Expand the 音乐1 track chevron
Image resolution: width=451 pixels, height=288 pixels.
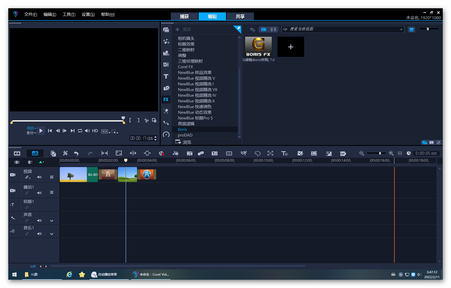click(x=52, y=234)
